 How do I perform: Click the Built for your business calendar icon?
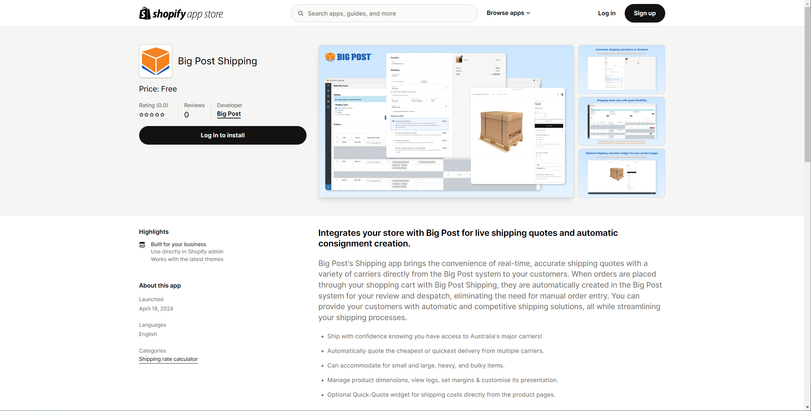click(142, 245)
